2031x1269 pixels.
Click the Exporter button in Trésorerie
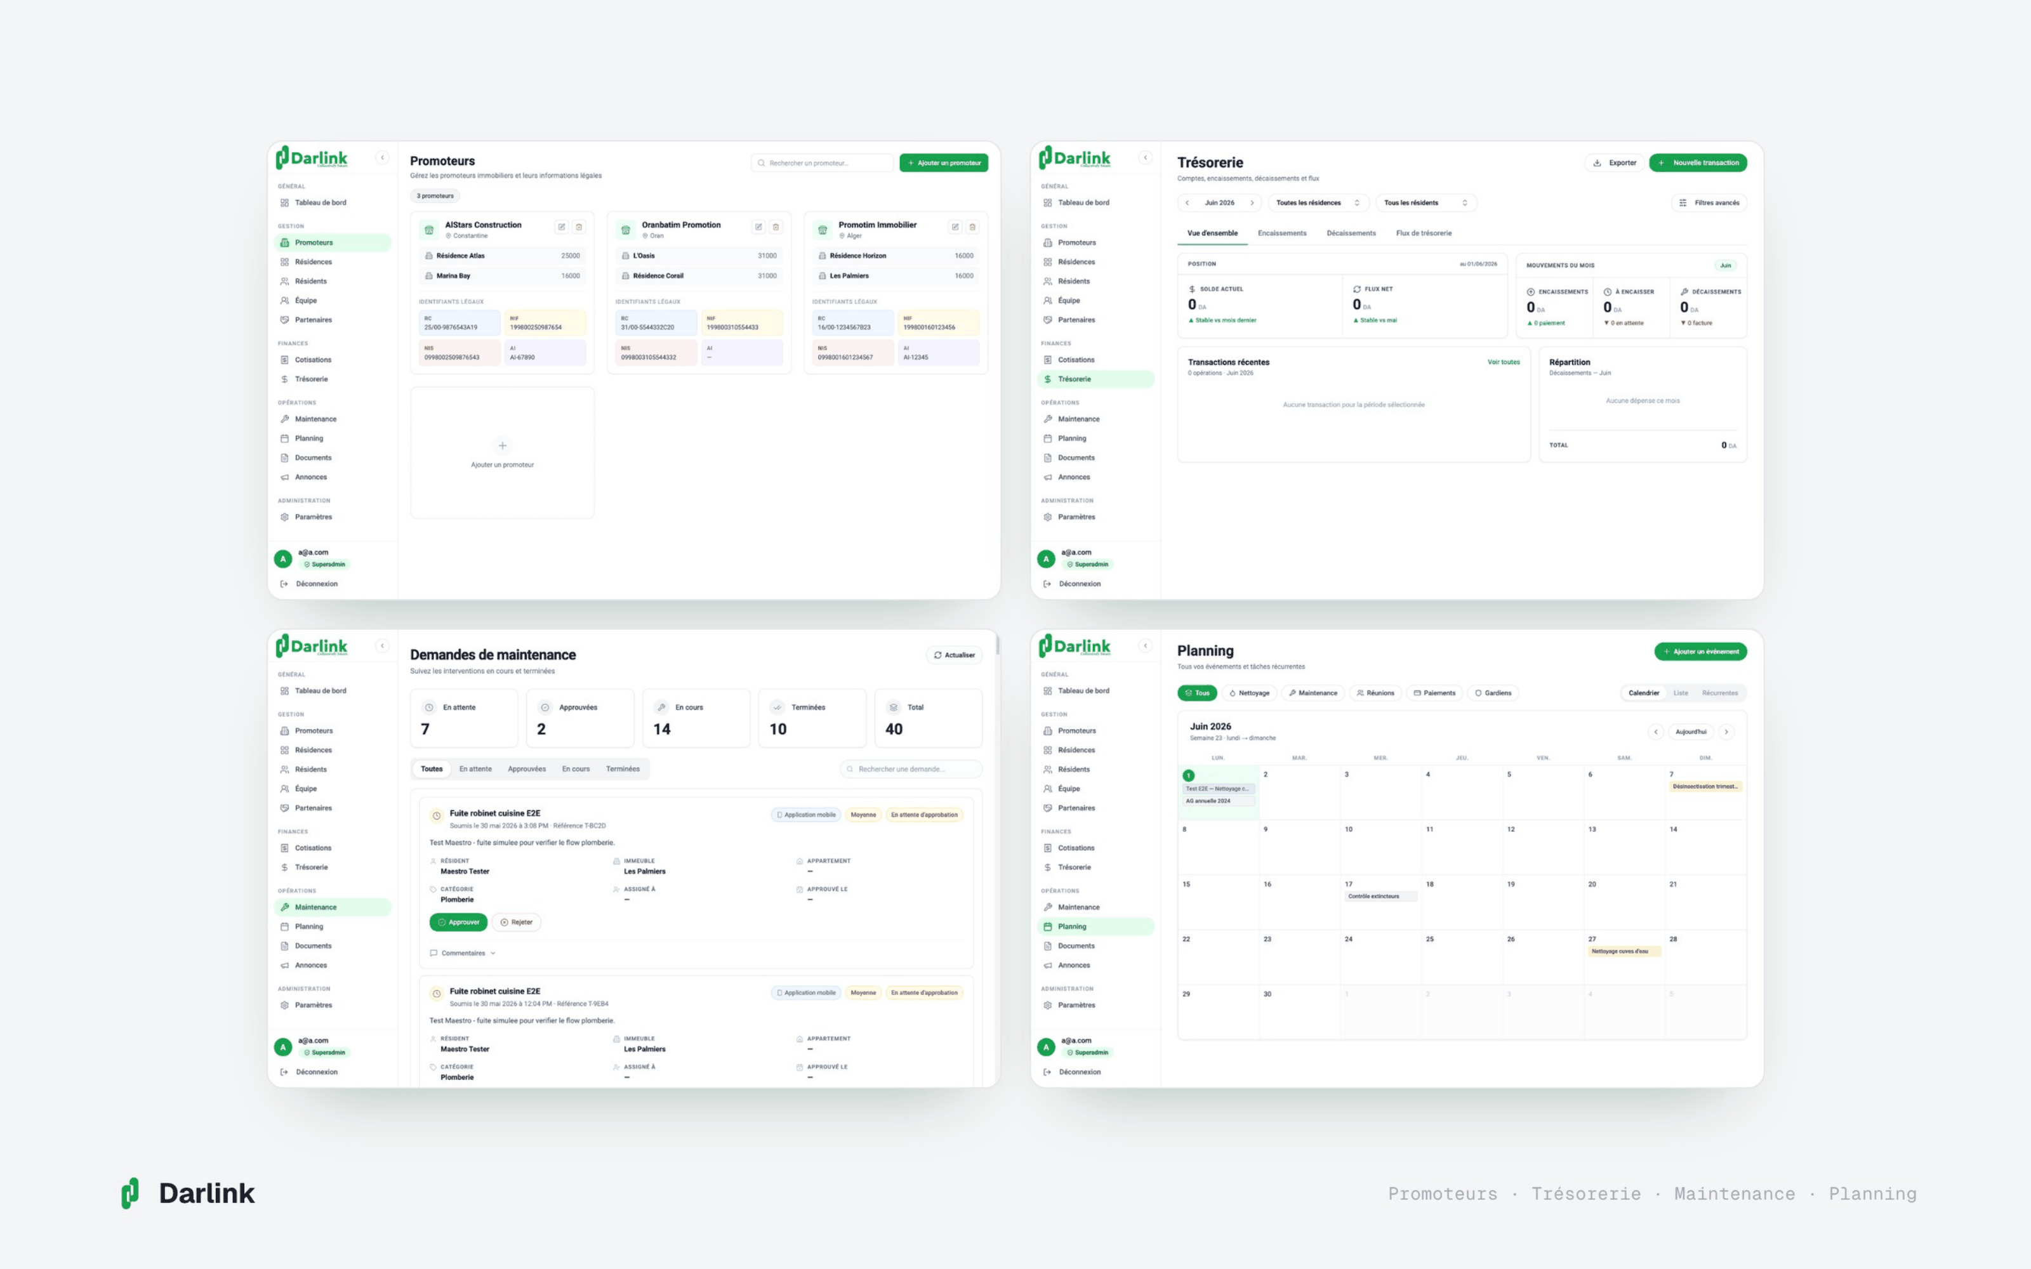coord(1615,163)
